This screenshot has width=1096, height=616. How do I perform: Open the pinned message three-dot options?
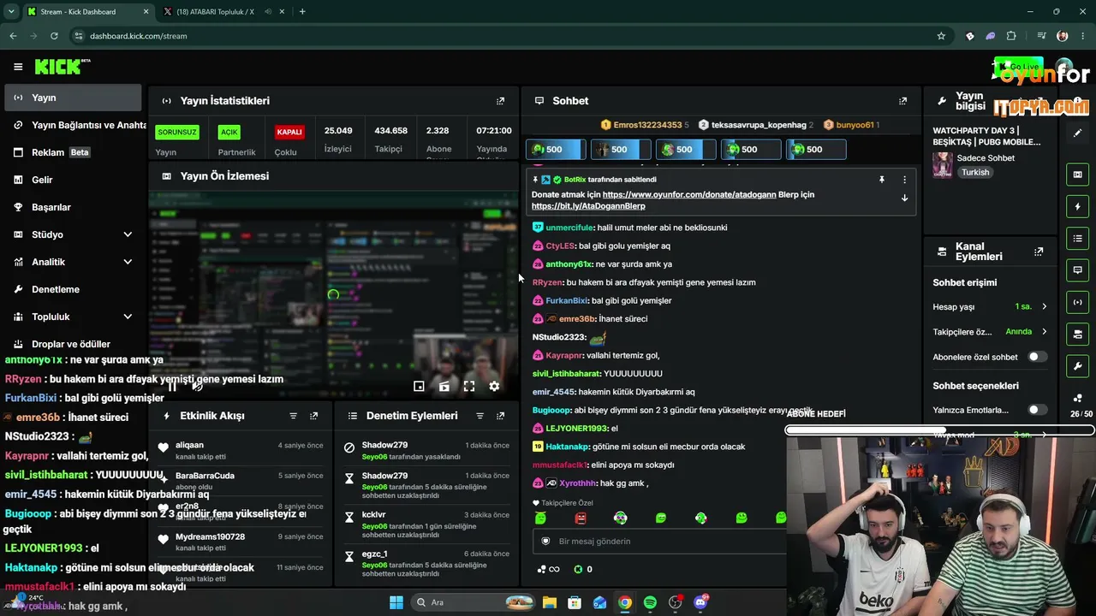click(904, 180)
